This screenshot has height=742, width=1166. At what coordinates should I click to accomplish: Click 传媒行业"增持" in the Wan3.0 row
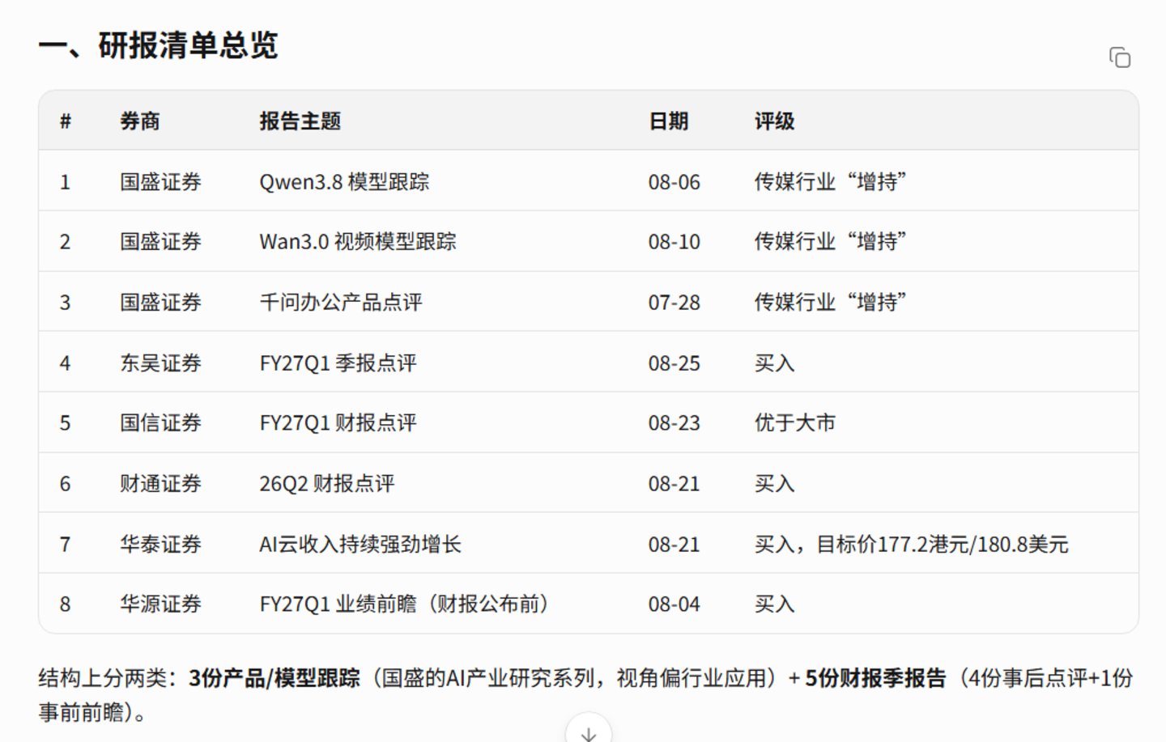[x=830, y=242]
